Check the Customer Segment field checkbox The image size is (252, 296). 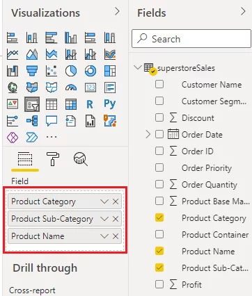pyautogui.click(x=159, y=101)
